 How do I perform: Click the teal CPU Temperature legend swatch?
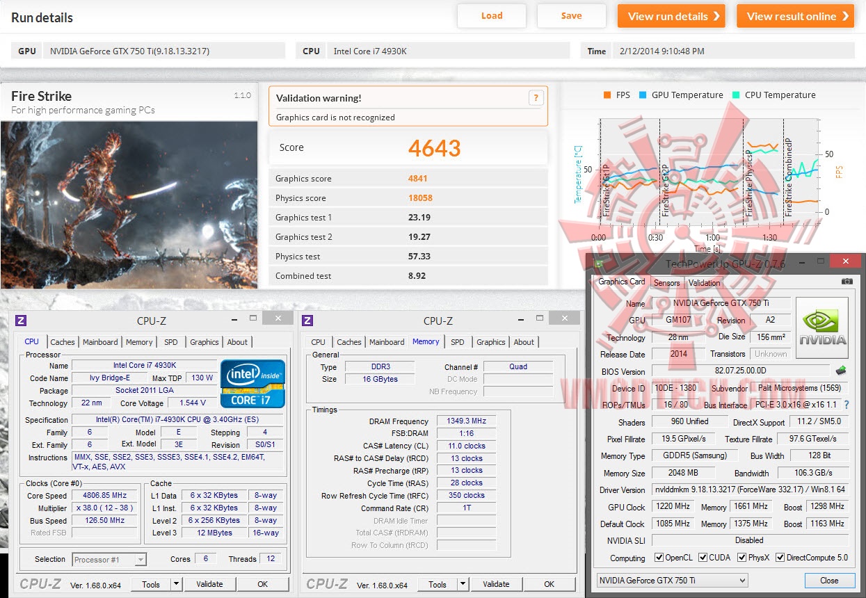click(735, 95)
